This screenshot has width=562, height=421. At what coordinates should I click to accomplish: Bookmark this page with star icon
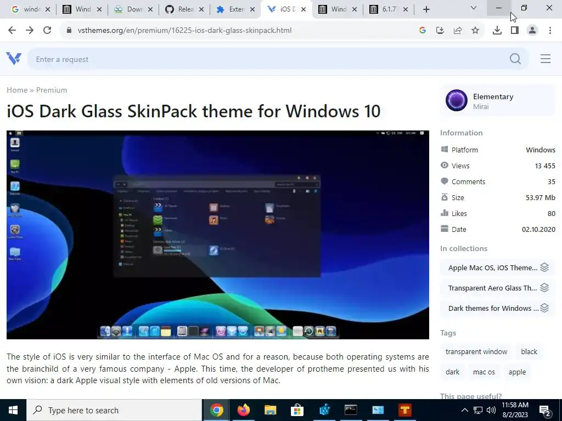[475, 31]
